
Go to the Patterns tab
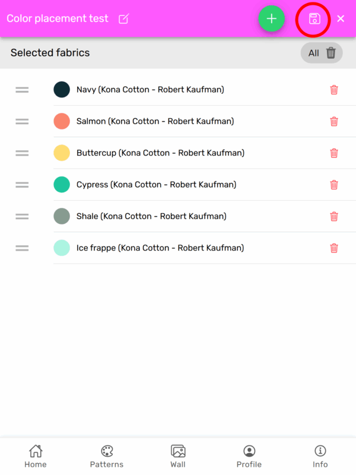coord(107,457)
